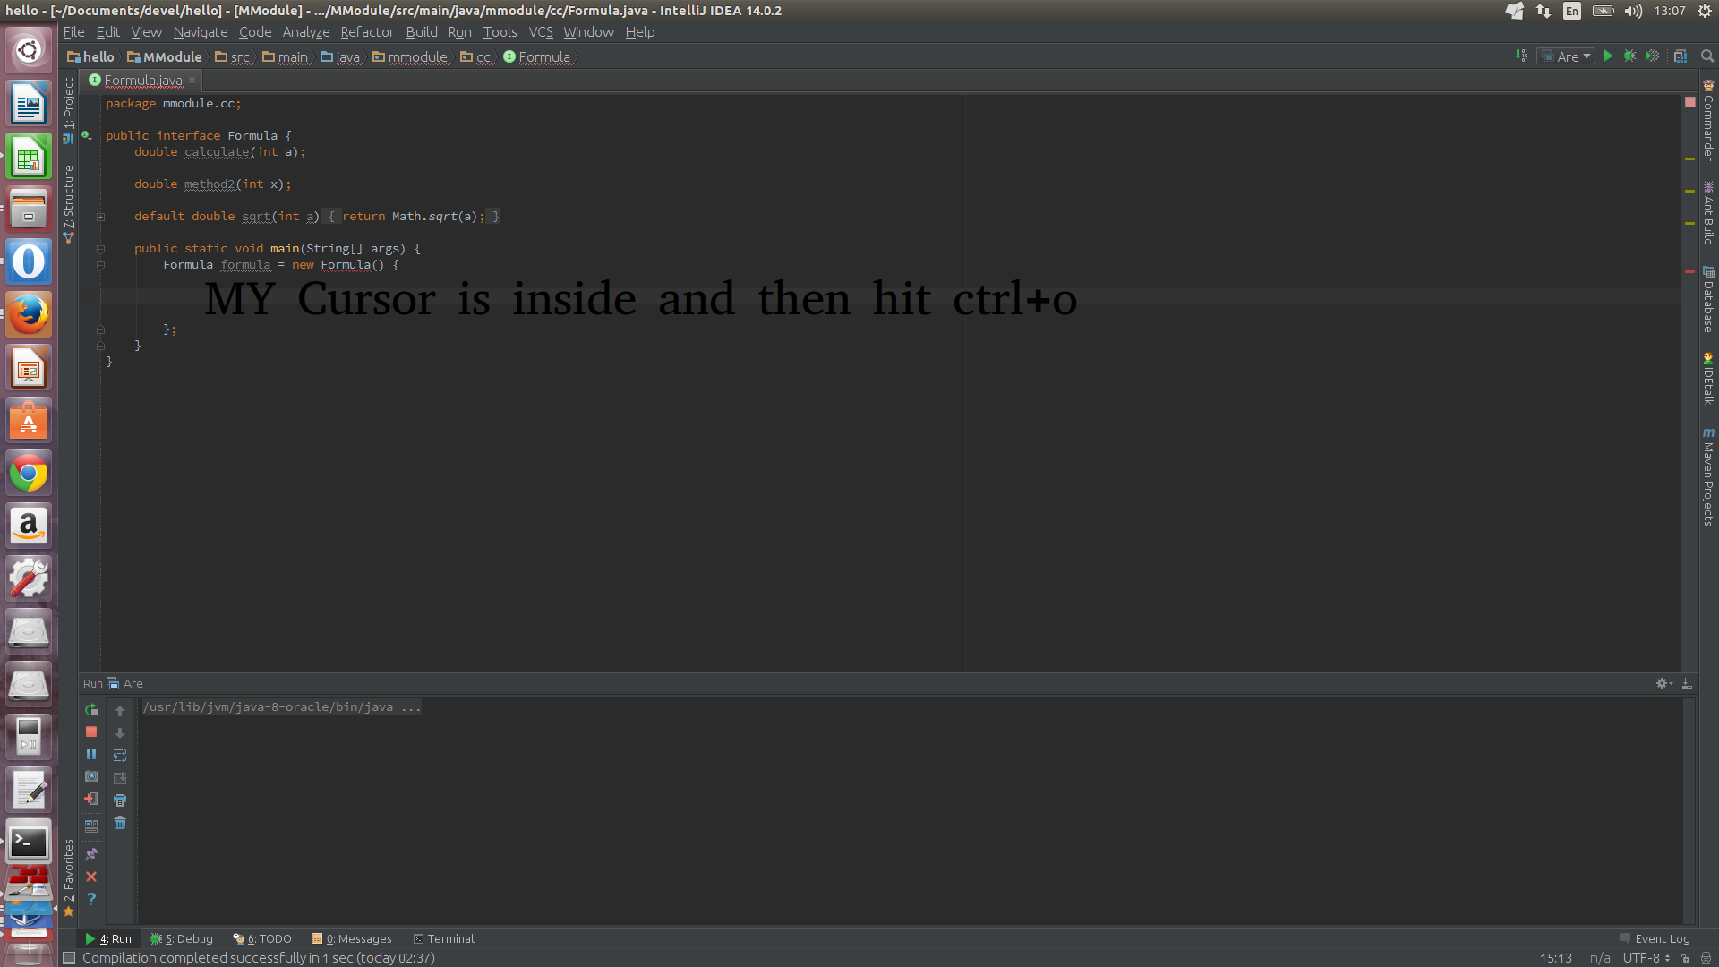Open the Event Log

(1655, 938)
